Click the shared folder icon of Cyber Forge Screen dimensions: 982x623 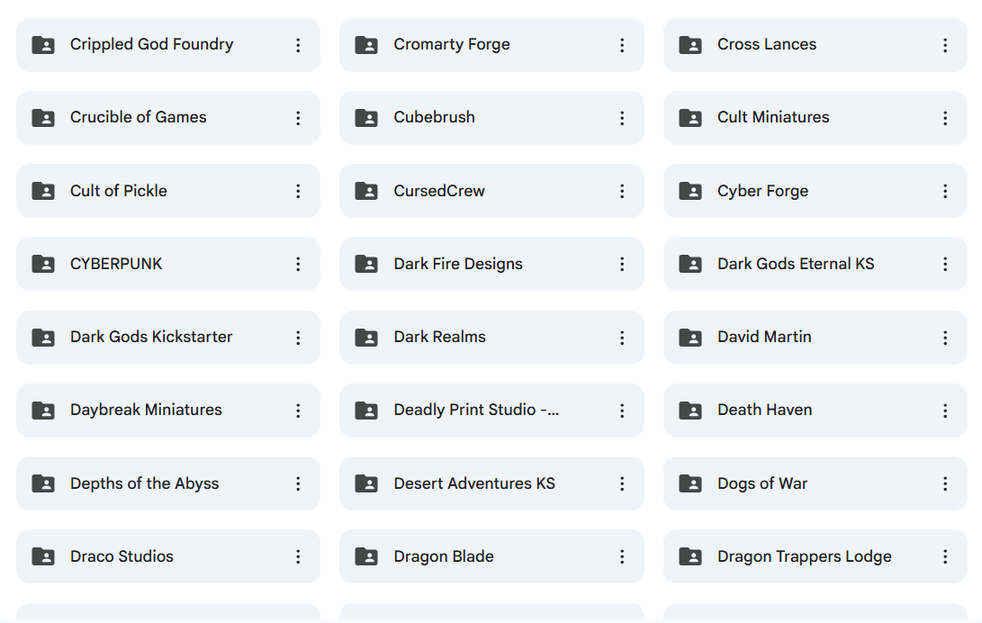690,191
